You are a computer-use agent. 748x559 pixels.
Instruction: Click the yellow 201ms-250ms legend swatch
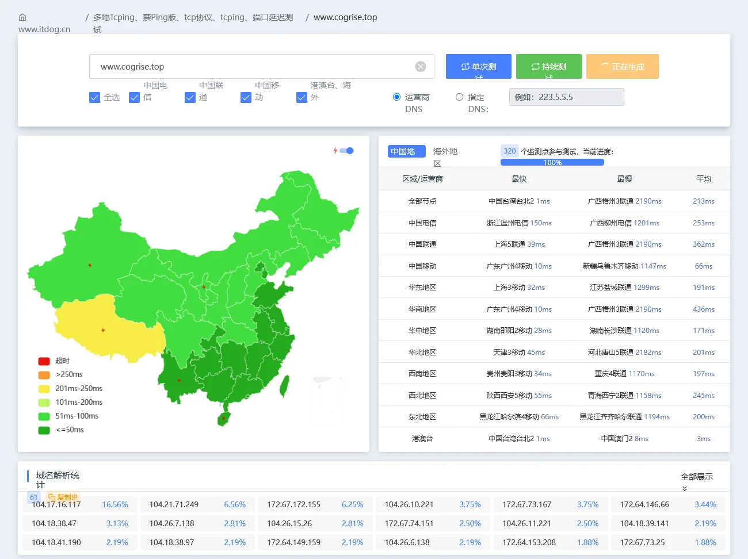click(44, 388)
